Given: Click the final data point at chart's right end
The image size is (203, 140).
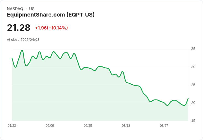Looking at the screenshot, I should click(188, 99).
